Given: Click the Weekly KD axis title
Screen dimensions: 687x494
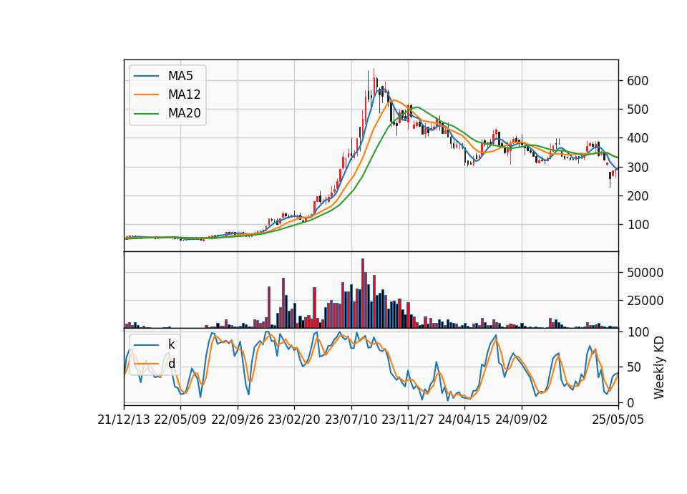Looking at the screenshot, I should click(x=659, y=367).
